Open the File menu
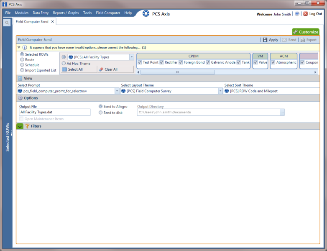This screenshot has height=251, width=327. coord(8,13)
